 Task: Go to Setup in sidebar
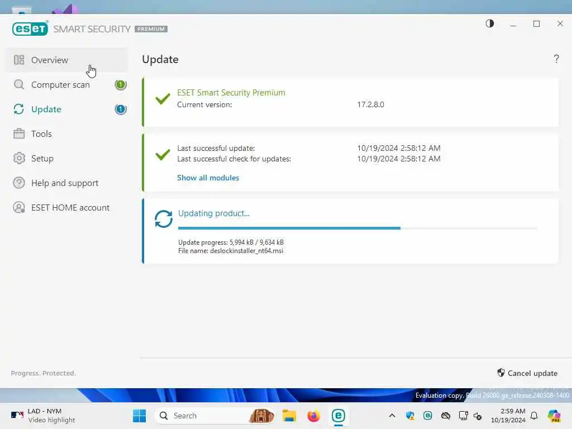click(67, 158)
